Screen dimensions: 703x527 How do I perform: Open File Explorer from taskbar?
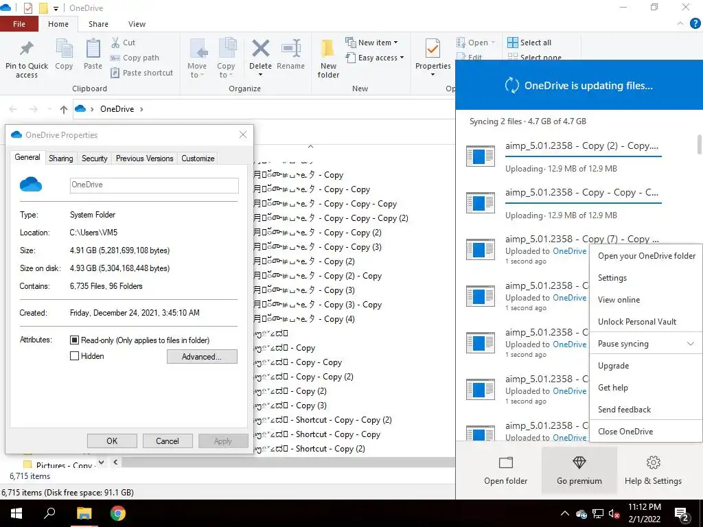click(x=84, y=513)
